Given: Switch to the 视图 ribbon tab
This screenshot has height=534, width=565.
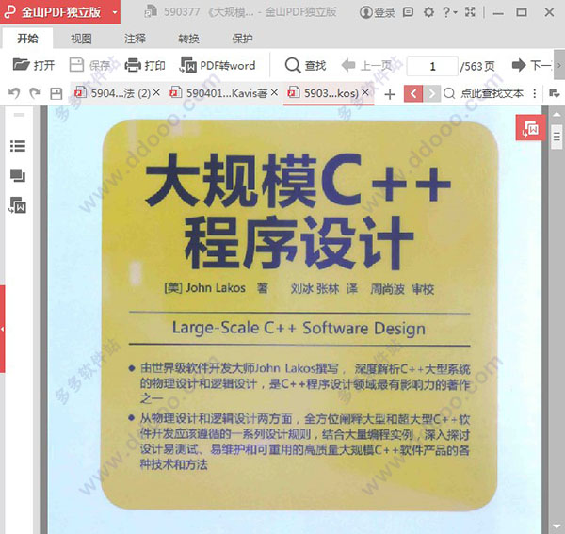Looking at the screenshot, I should coord(81,39).
